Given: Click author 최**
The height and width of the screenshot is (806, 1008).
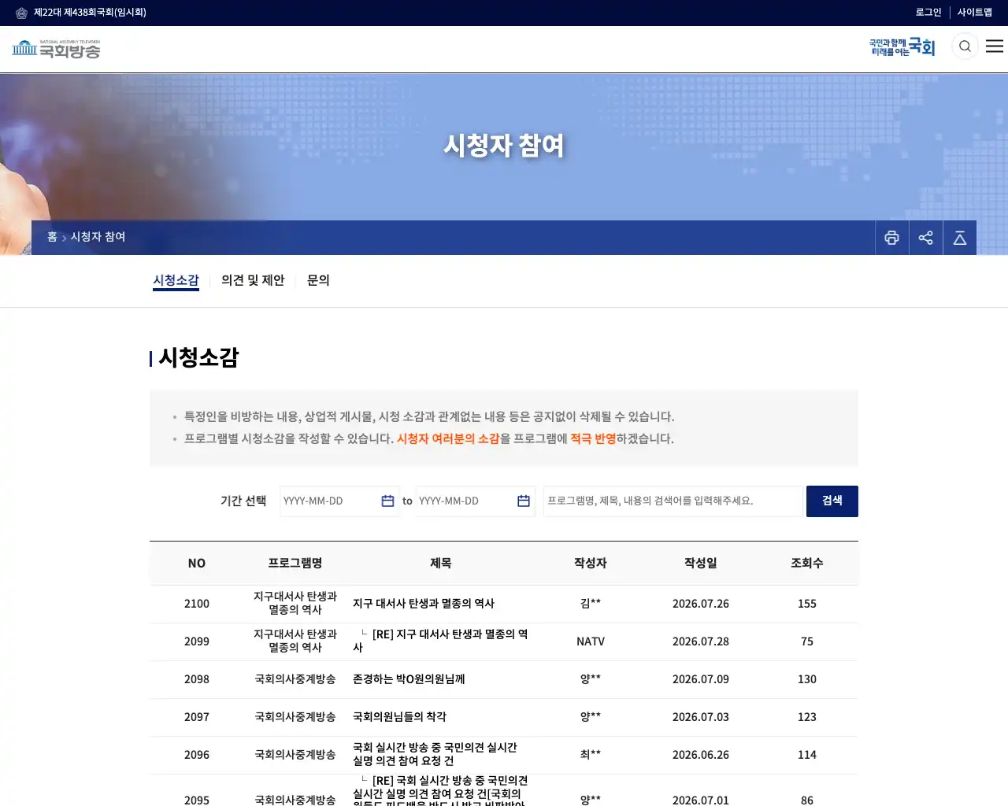Looking at the screenshot, I should (x=591, y=755).
